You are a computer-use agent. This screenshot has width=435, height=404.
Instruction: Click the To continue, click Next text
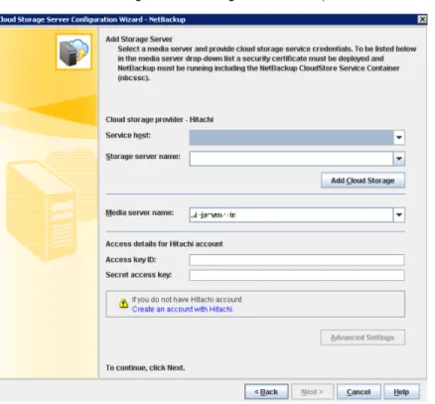pyautogui.click(x=145, y=367)
